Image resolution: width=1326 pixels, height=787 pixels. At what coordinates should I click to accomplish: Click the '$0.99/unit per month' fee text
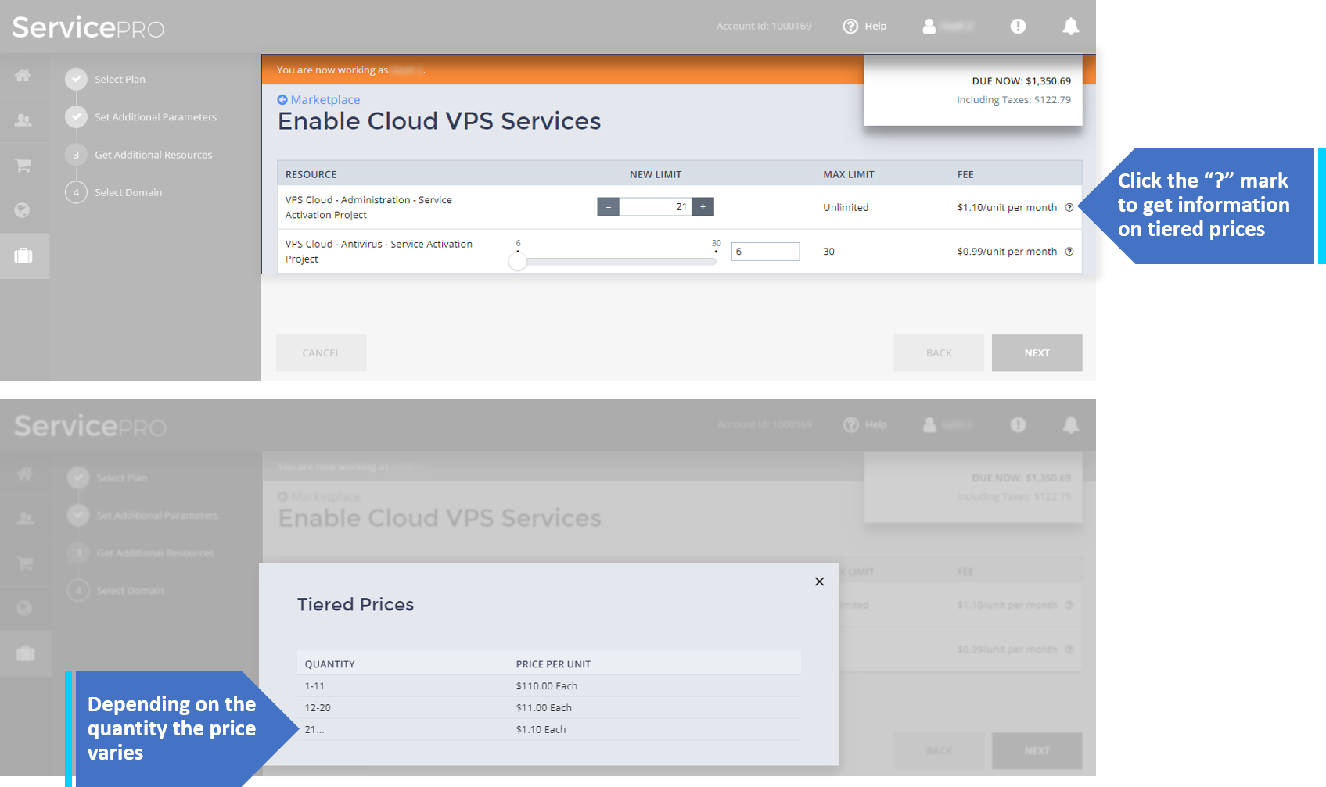coord(1007,252)
